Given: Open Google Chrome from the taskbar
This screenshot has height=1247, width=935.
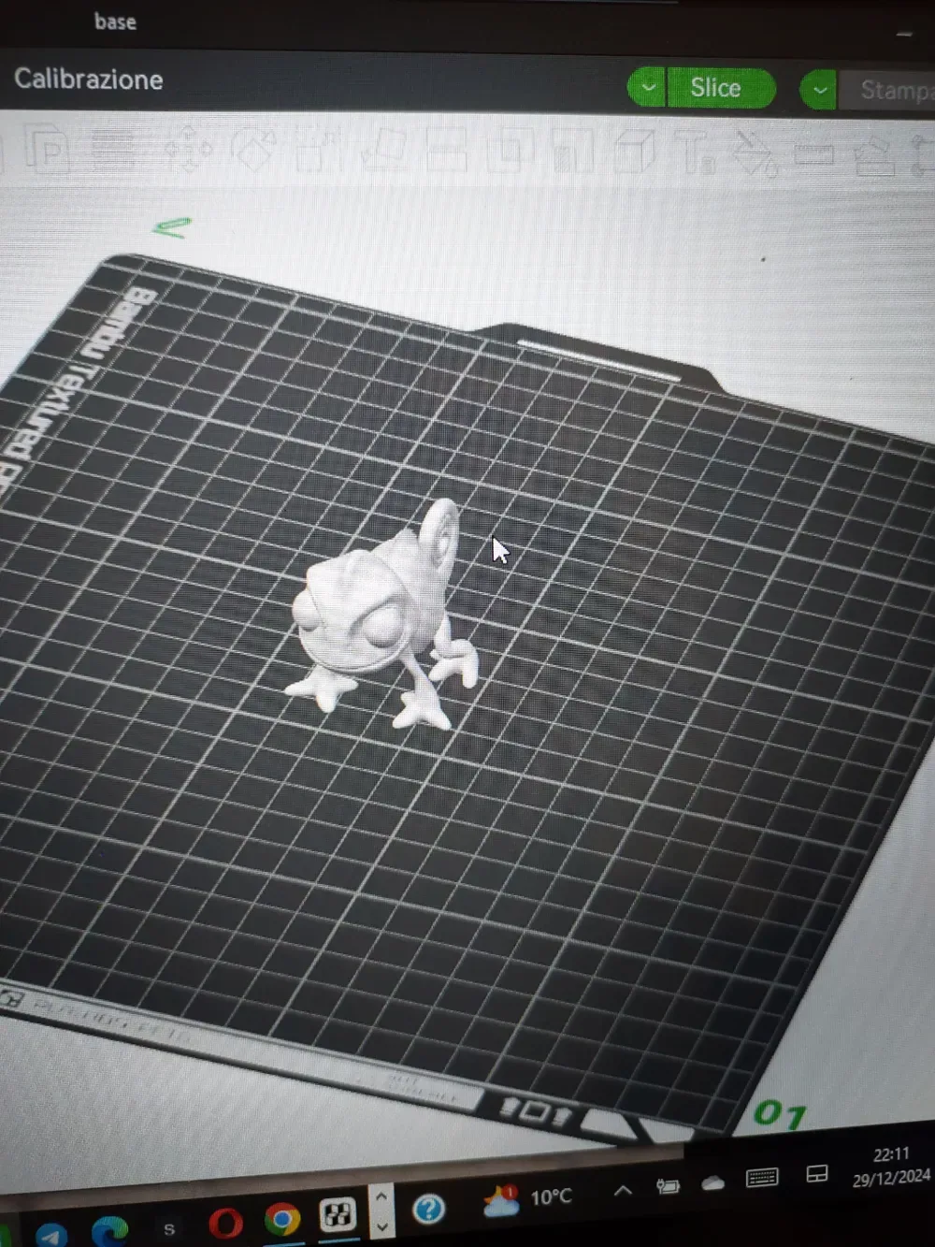Looking at the screenshot, I should (x=281, y=1220).
